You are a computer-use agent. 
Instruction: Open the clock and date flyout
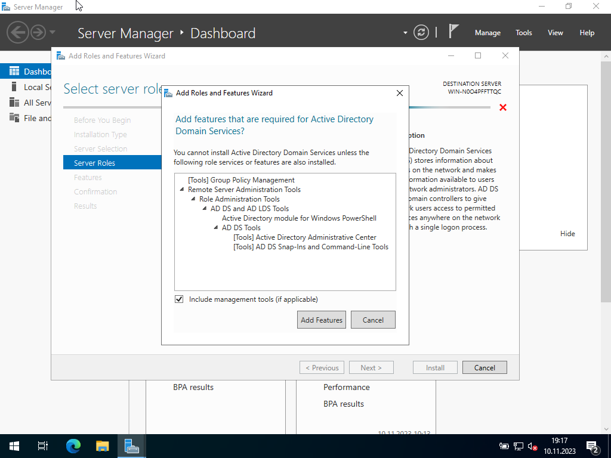click(x=560, y=446)
